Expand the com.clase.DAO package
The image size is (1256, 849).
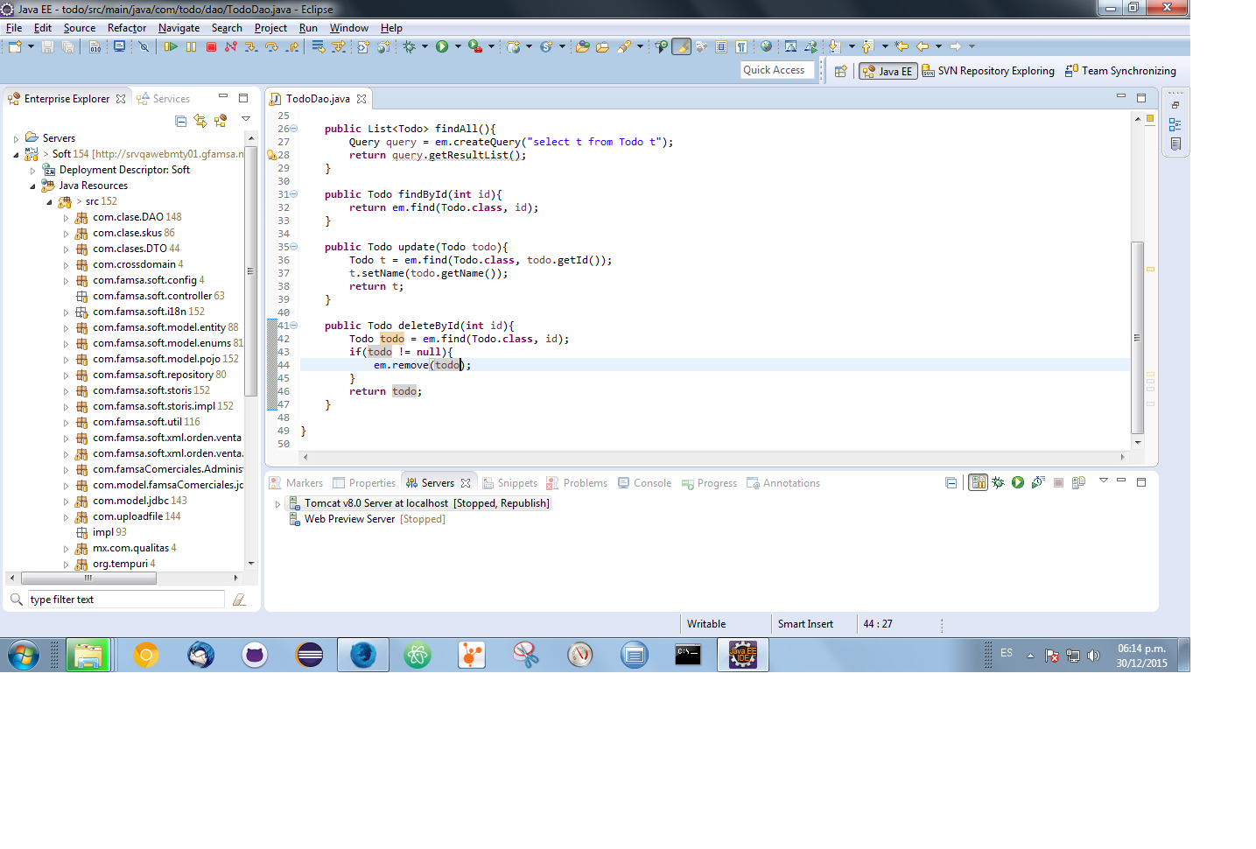pos(66,217)
